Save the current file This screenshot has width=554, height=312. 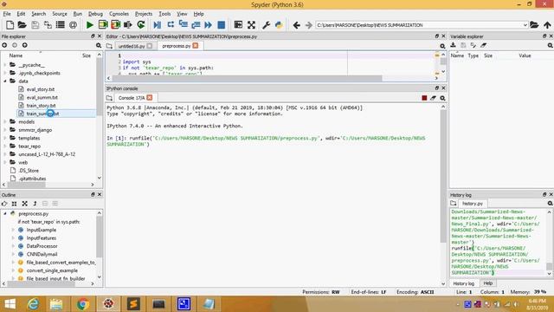35,25
